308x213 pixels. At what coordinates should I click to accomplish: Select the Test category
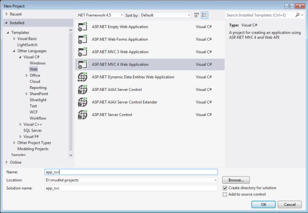[33, 106]
